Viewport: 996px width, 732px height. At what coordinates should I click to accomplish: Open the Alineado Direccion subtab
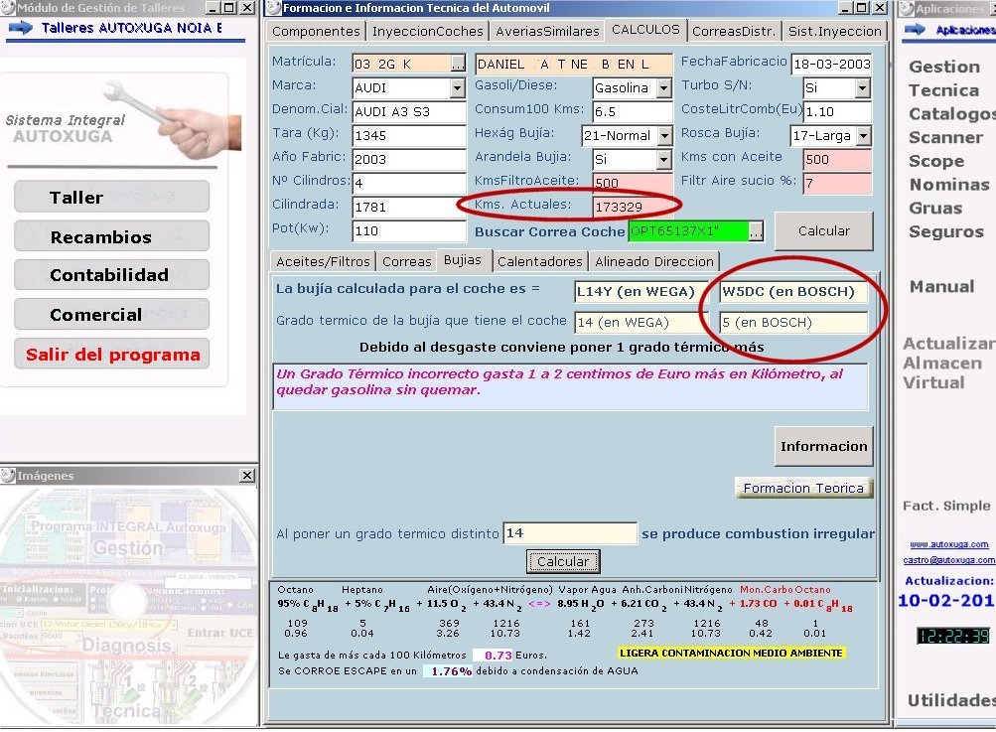coord(654,261)
